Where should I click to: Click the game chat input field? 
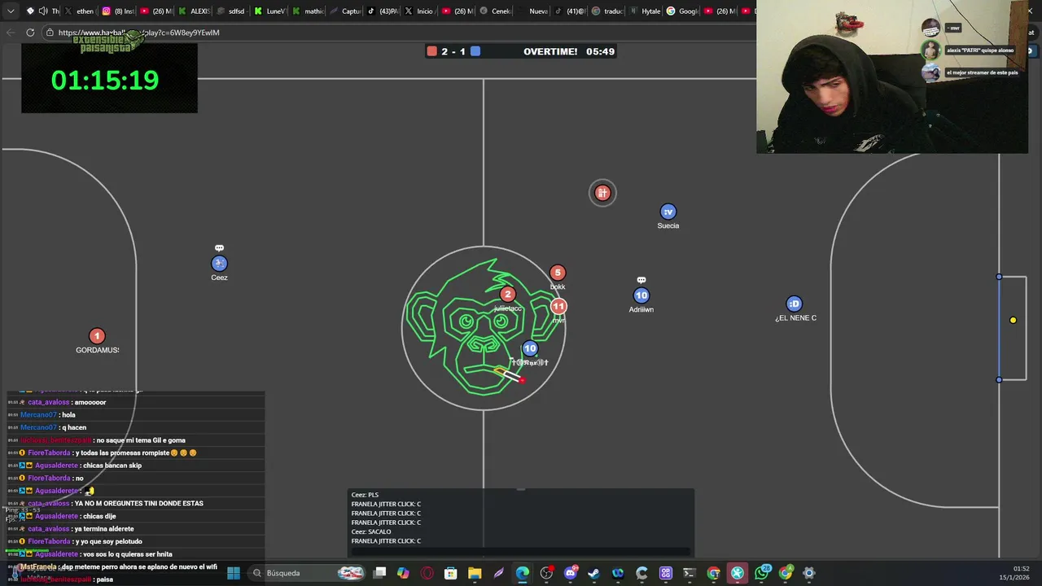(x=521, y=551)
